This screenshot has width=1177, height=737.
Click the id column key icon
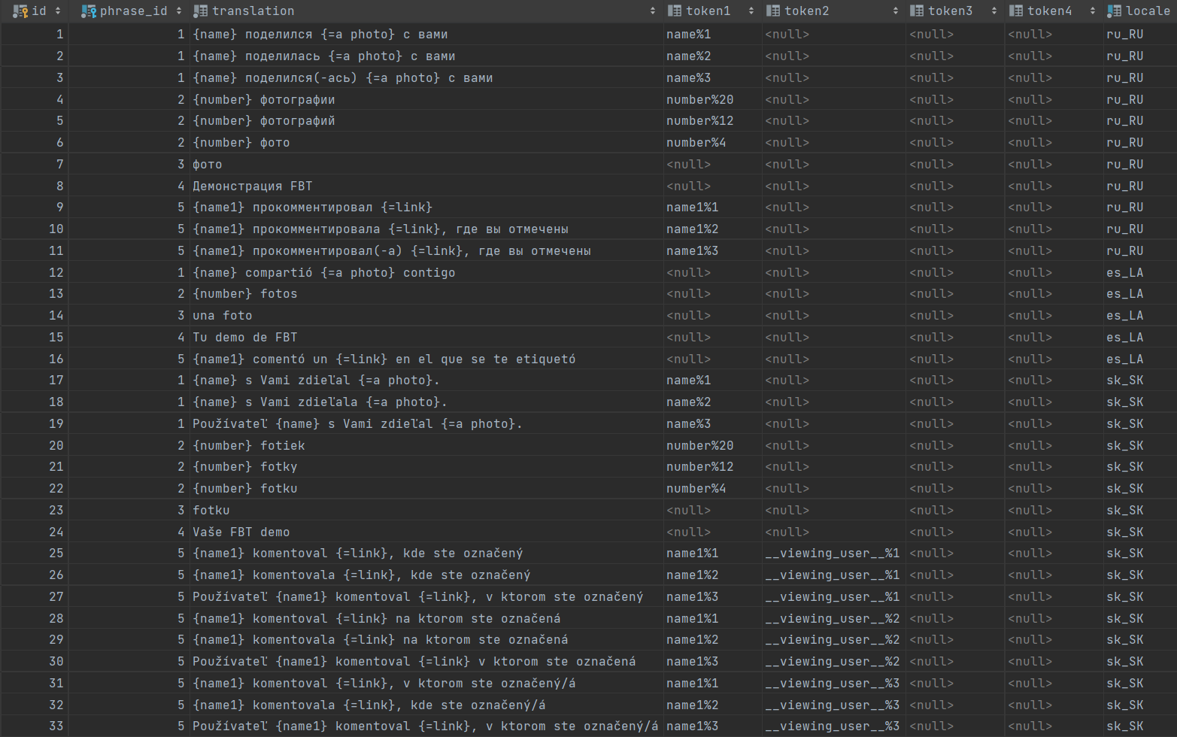coord(20,11)
